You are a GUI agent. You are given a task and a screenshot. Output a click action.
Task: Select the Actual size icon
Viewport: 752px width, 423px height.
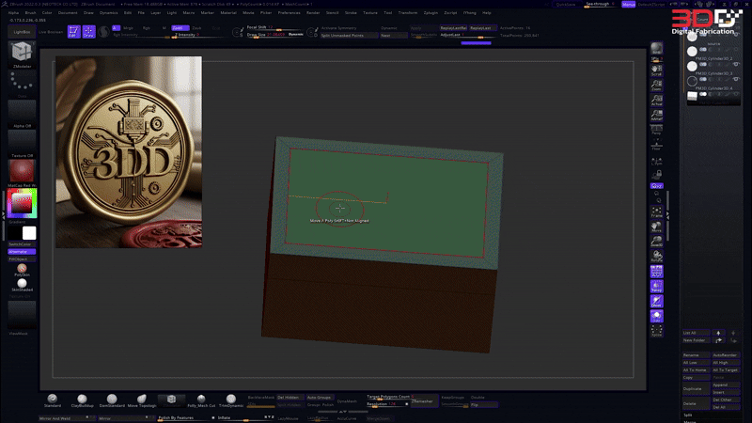(x=656, y=102)
